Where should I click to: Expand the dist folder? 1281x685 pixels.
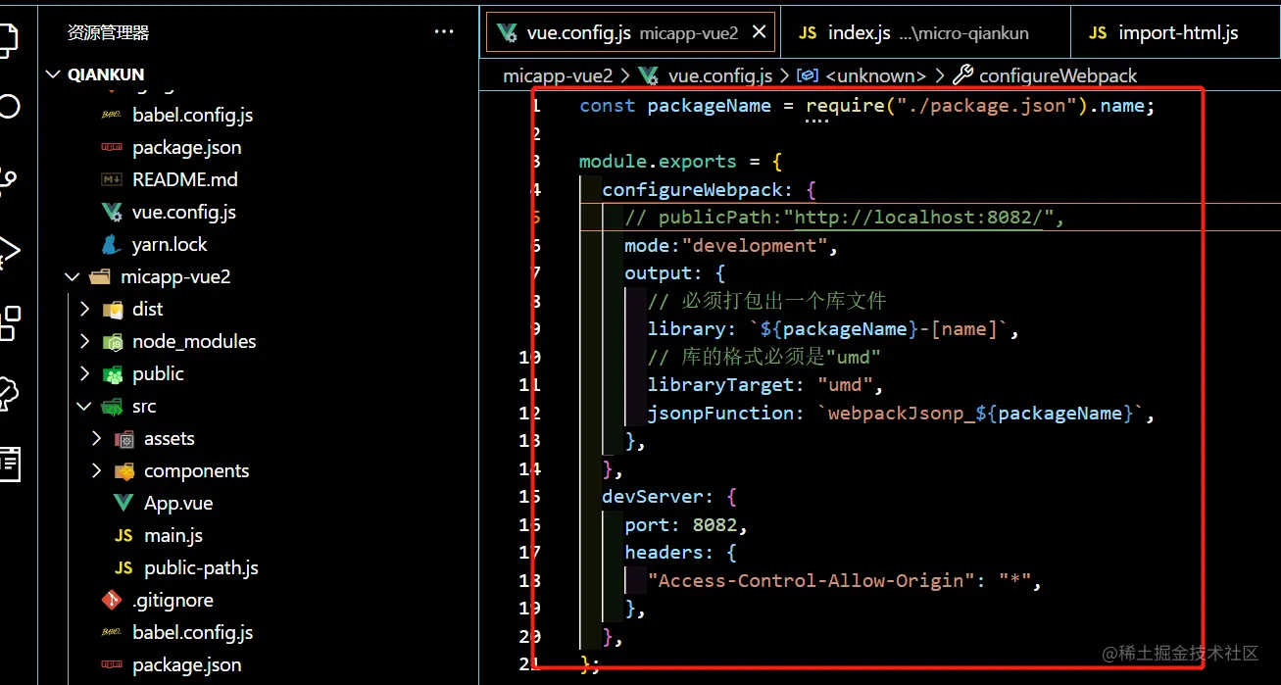(x=84, y=309)
